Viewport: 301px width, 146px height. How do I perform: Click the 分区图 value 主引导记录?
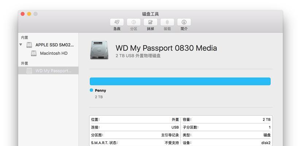click(x=170, y=135)
